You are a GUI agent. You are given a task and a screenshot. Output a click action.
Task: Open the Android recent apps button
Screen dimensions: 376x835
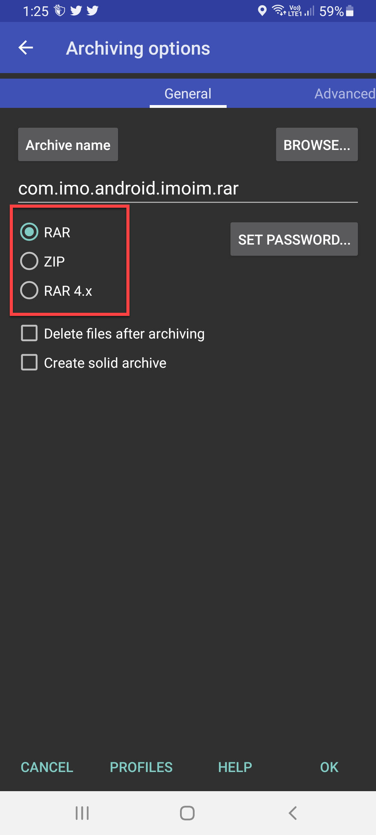(82, 813)
